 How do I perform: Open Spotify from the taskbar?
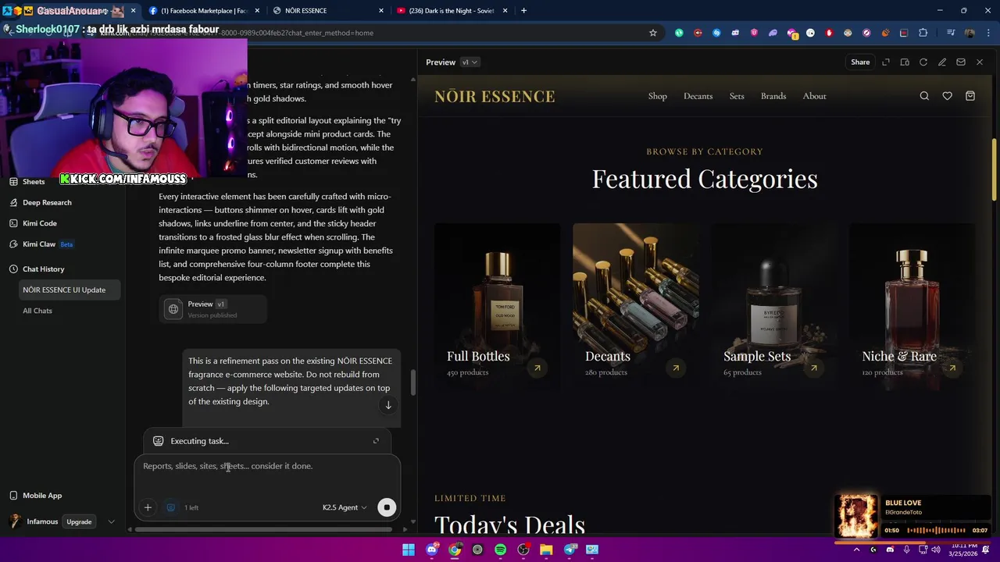pyautogui.click(x=501, y=550)
